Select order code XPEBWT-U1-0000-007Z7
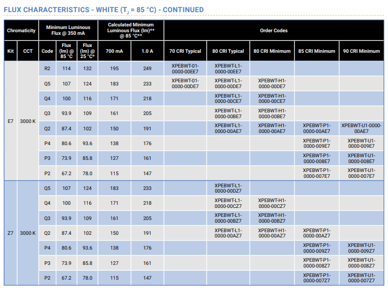388x296 pixels. click(x=362, y=278)
